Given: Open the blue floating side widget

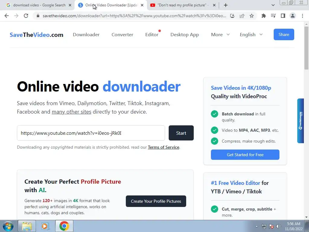Looking at the screenshot, I should click(301, 121).
